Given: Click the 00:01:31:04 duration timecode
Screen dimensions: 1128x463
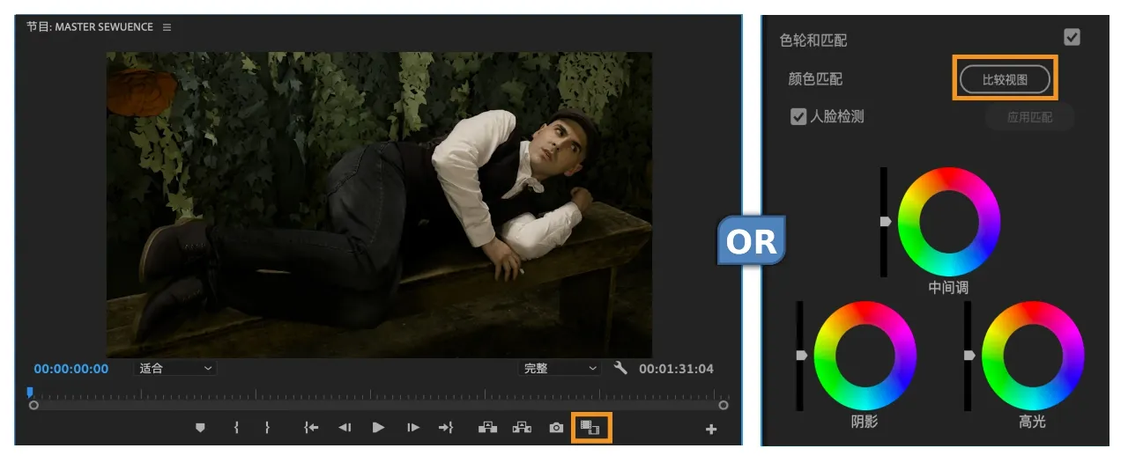Looking at the screenshot, I should [676, 369].
